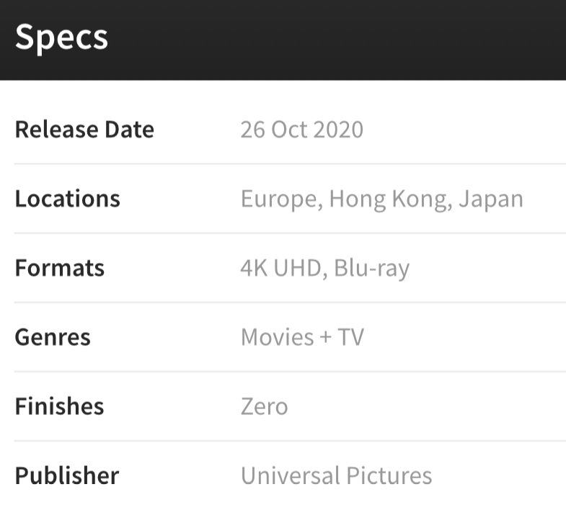Select the Genres label
This screenshot has height=510, width=566.
pos(53,337)
